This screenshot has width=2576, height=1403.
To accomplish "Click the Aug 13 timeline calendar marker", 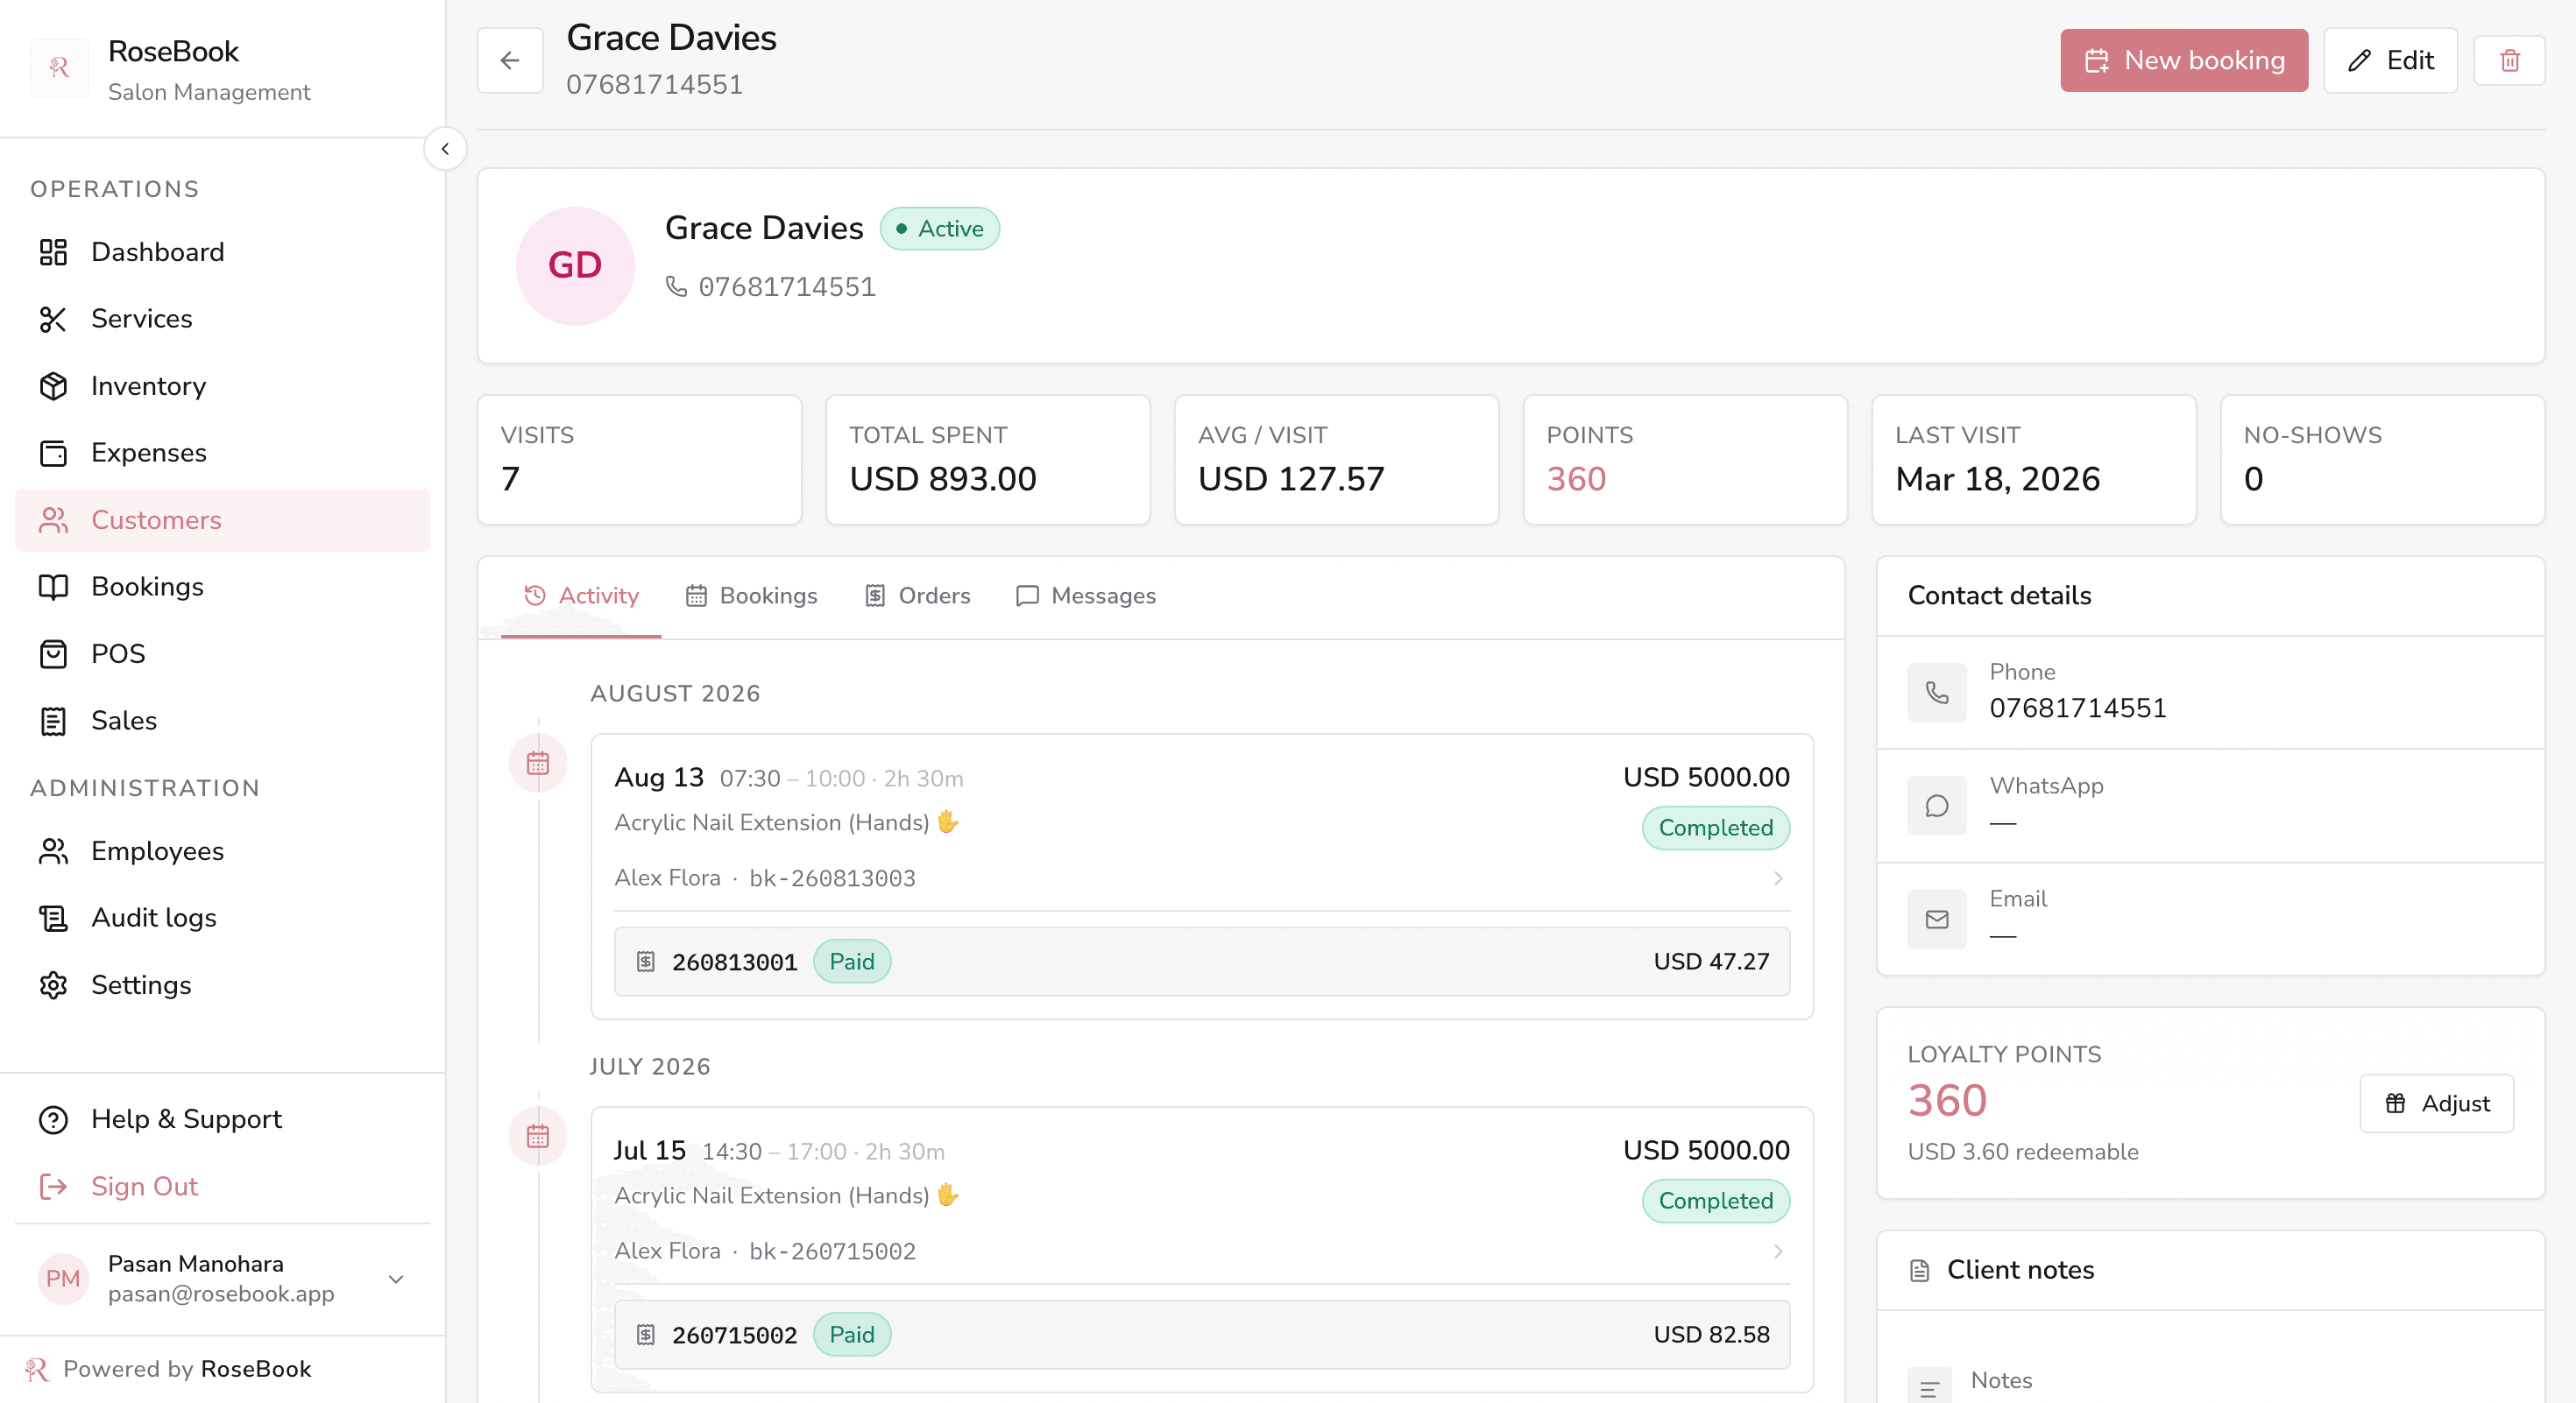I will (x=538, y=763).
